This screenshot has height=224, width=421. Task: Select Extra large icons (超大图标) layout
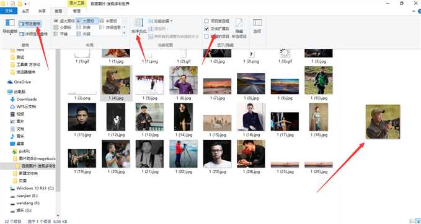(64, 20)
